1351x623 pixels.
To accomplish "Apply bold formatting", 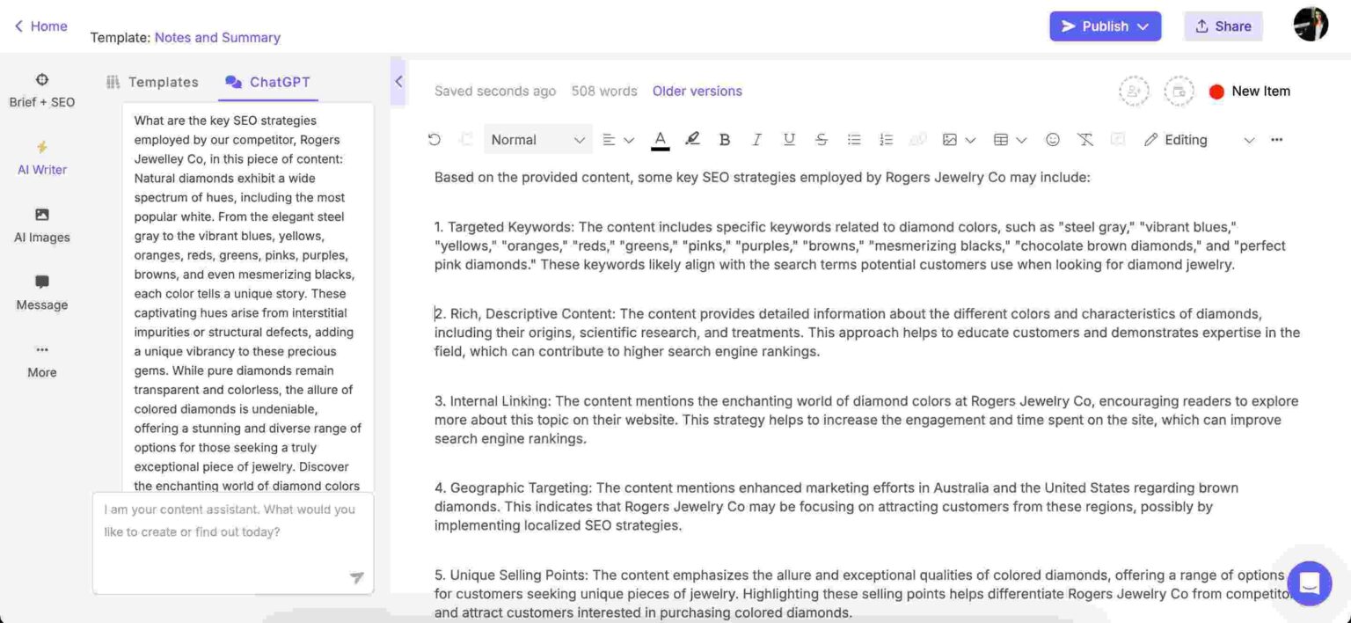I will [x=725, y=140].
